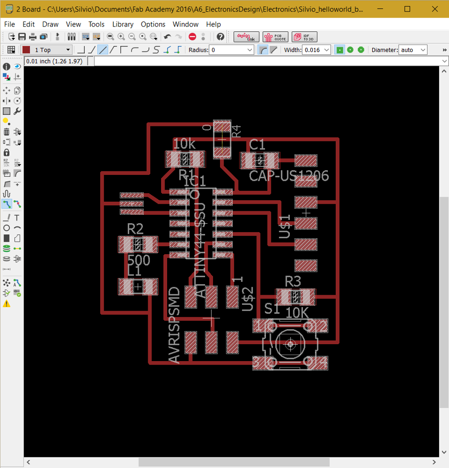
Task: Select the Info tool
Action: 6,66
